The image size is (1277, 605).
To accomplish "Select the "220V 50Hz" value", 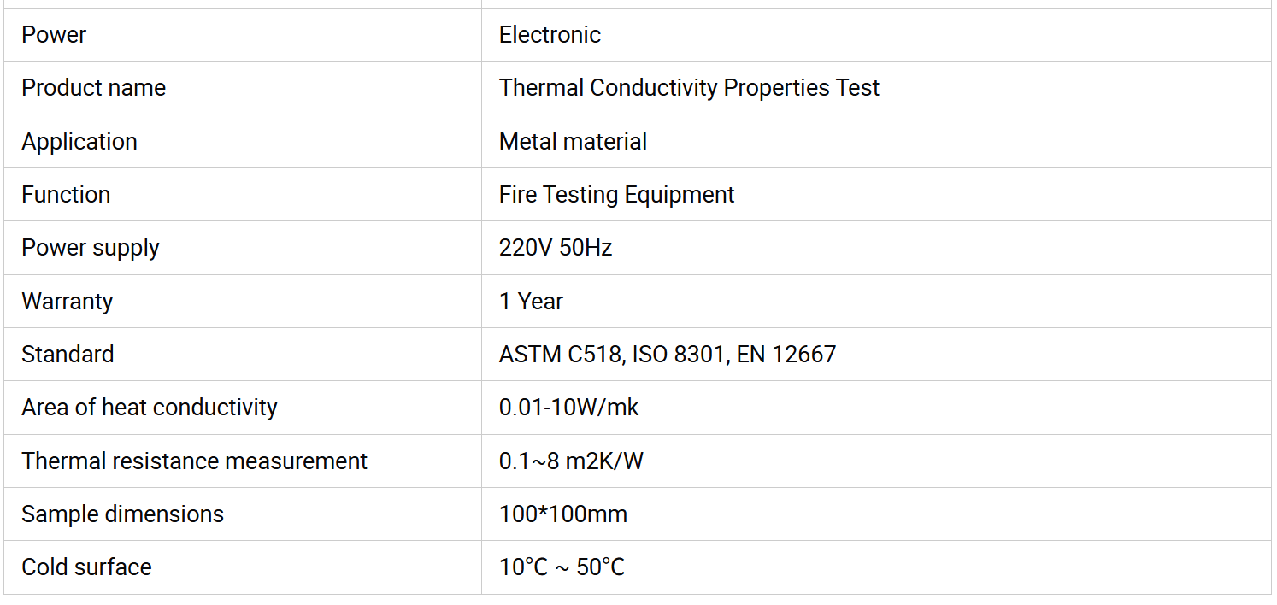I will 556,248.
